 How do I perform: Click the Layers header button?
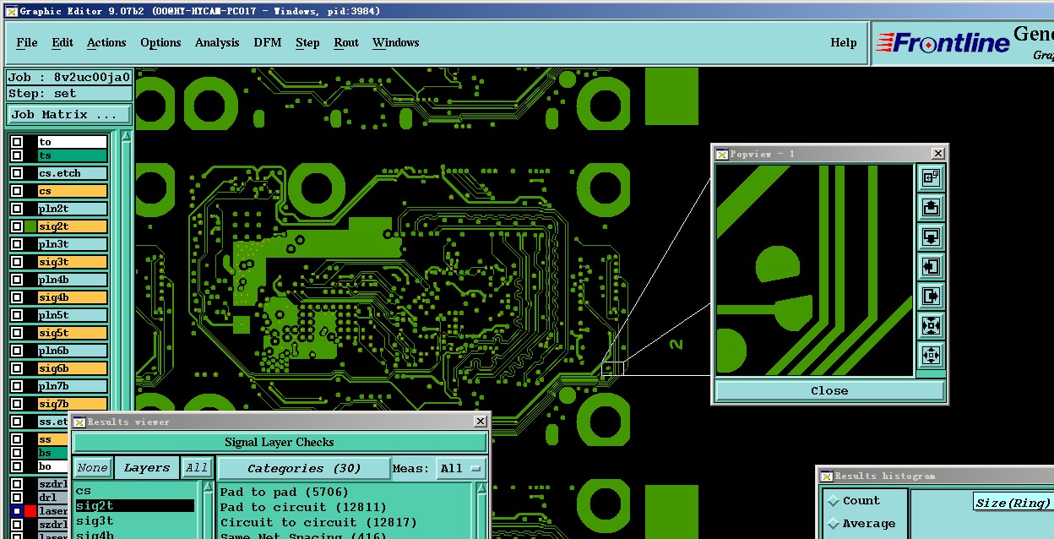click(147, 468)
